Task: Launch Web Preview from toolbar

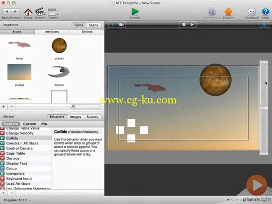Action: pos(211,12)
